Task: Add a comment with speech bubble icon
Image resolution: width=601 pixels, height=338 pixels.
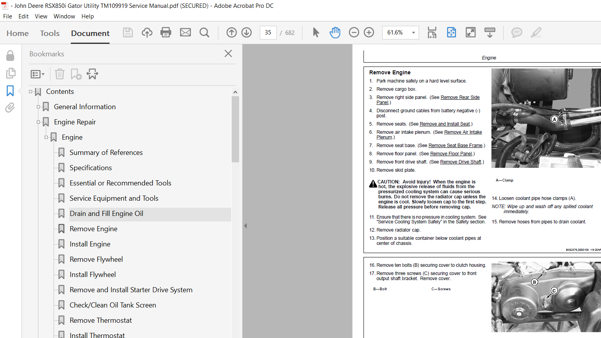Action: pyautogui.click(x=517, y=32)
